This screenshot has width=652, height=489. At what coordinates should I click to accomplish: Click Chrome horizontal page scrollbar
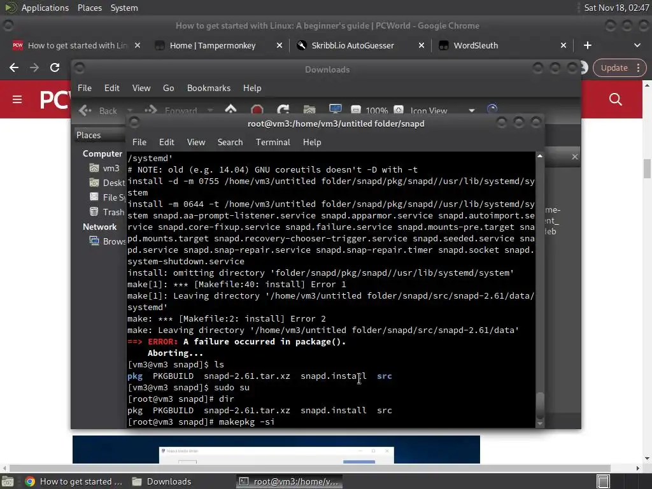tap(310, 468)
